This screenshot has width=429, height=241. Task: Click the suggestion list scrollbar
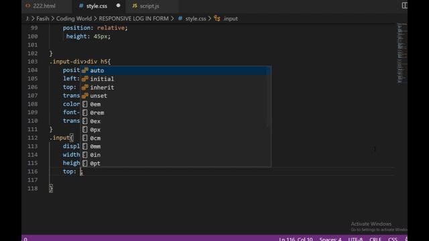pos(269,97)
